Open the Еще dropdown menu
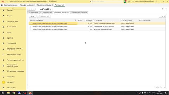Image resolution: width=169 pixels, height=95 pixels. click(162, 16)
